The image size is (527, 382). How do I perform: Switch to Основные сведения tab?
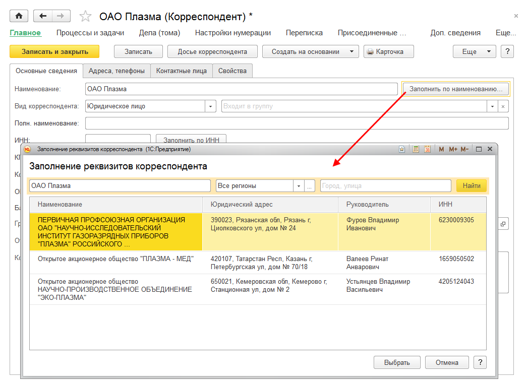click(x=46, y=71)
